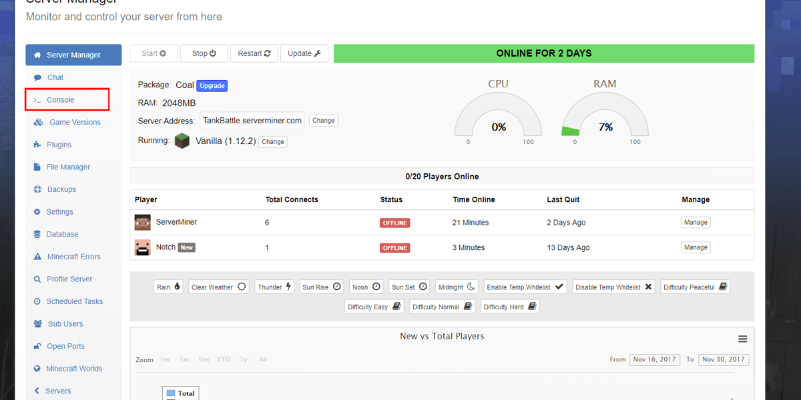
Task: Click the grass block version icon
Action: [x=182, y=141]
